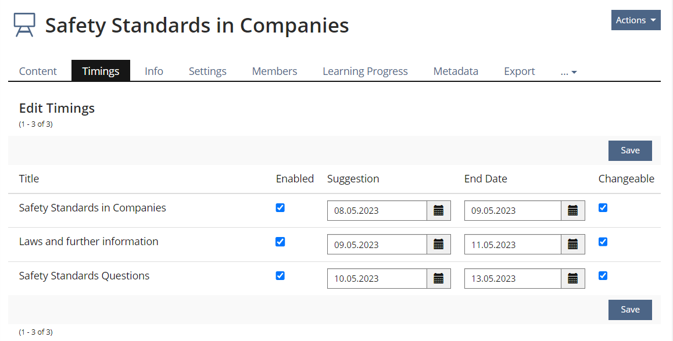Disable timing for Safety Standards in Companies
Viewport: 673px width, 341px height.
click(x=280, y=207)
